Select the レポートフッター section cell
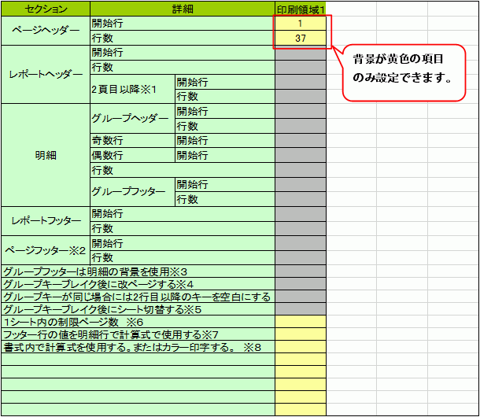Image resolution: width=480 pixels, height=417 pixels. coord(46,221)
